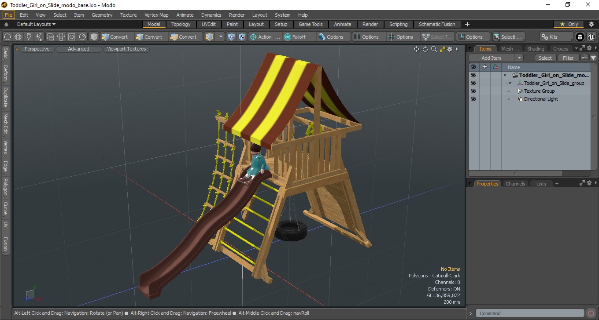599x320 pixels.
Task: Click the viewport rotate icon
Action: pyautogui.click(x=425, y=49)
